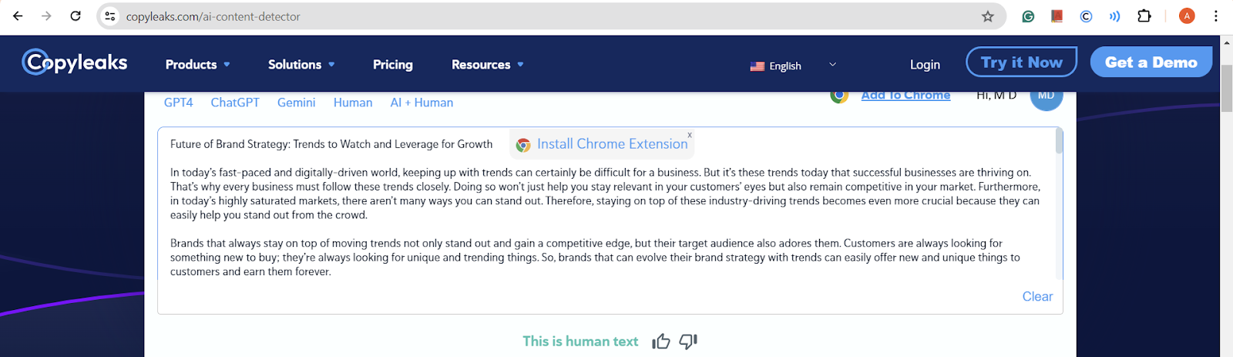Viewport: 1233px width, 357px height.
Task: Reload the Copyleaks page
Action: (76, 15)
